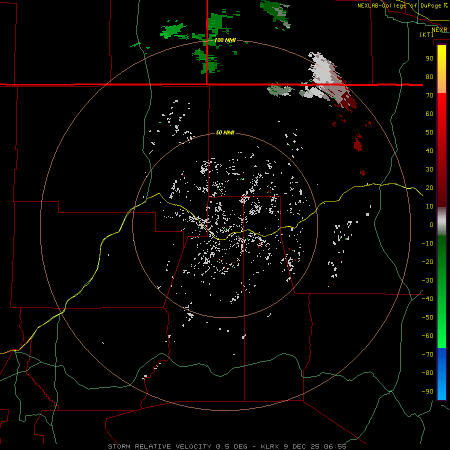
Task: Select the 40 value on the velocity scale
Action: pos(429,150)
